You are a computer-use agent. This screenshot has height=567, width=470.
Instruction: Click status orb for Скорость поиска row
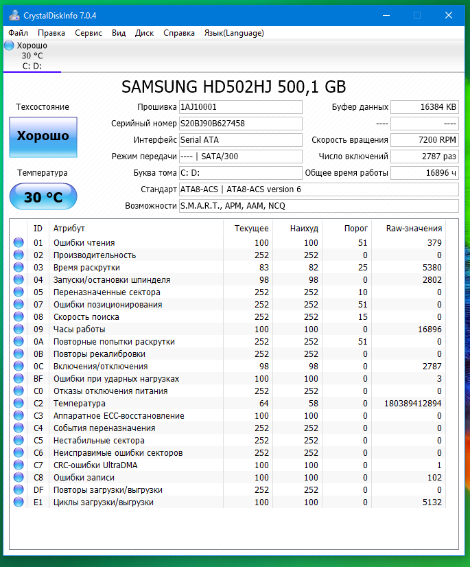tap(19, 316)
